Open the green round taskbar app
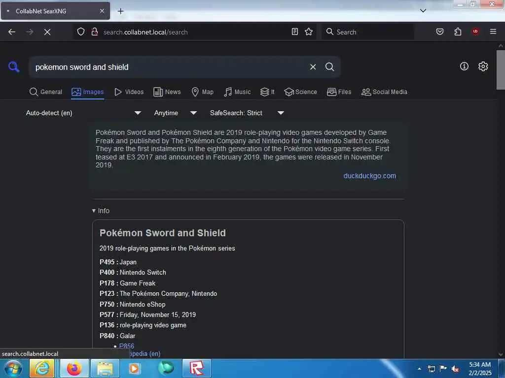The image size is (505, 378). tap(166, 368)
